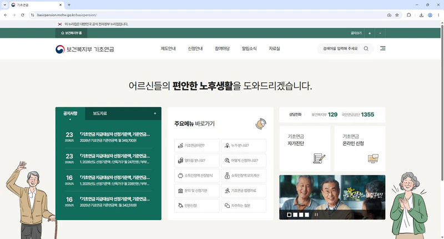Open the 민원신청 shortcut
Image resolution: width=444 pixels, height=239 pixels.
click(x=197, y=206)
